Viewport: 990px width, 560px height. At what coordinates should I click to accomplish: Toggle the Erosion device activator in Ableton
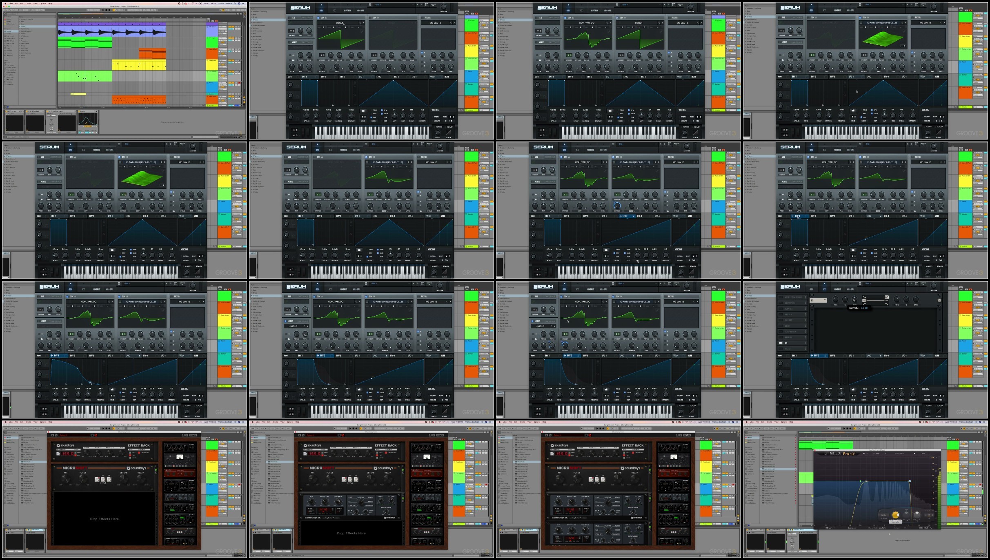(x=79, y=111)
